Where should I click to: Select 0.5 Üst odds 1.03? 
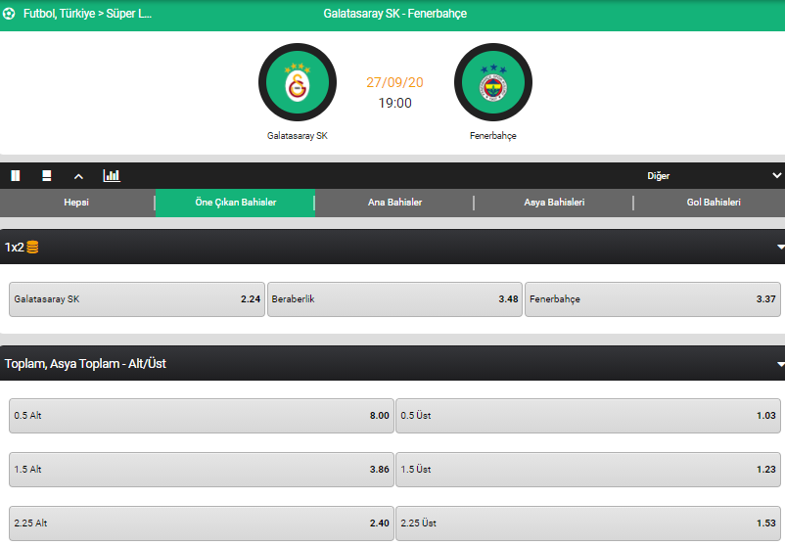(588, 416)
